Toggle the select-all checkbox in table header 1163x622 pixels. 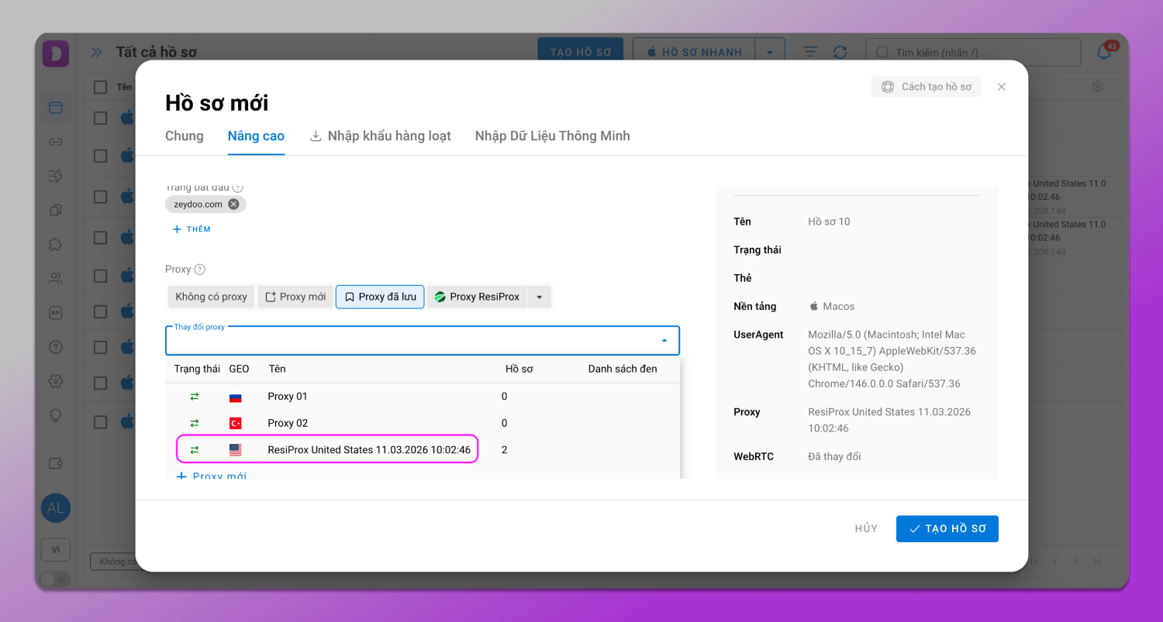[x=100, y=87]
